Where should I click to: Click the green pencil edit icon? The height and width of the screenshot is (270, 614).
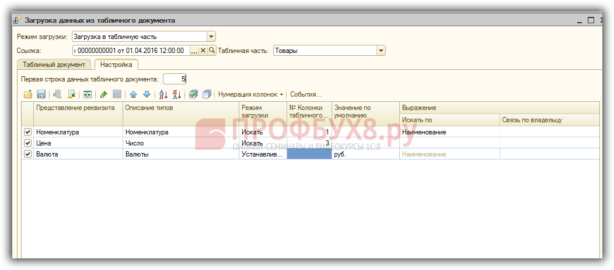coord(103,94)
